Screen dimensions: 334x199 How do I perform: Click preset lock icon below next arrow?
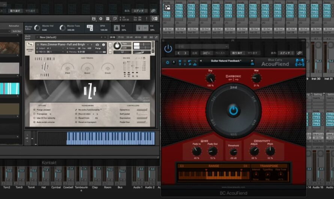click(252, 64)
